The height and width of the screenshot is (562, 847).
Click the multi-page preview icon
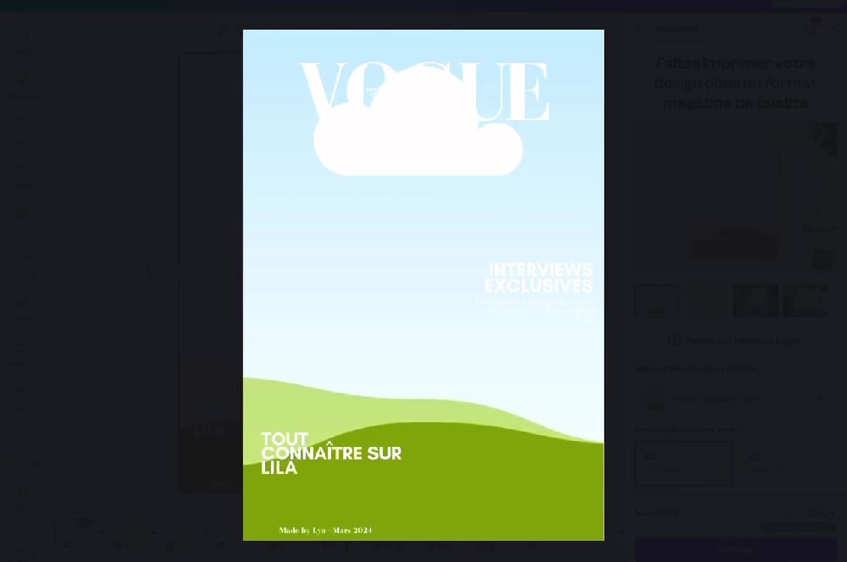pos(674,340)
